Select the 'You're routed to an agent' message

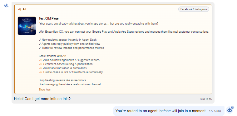161,111
